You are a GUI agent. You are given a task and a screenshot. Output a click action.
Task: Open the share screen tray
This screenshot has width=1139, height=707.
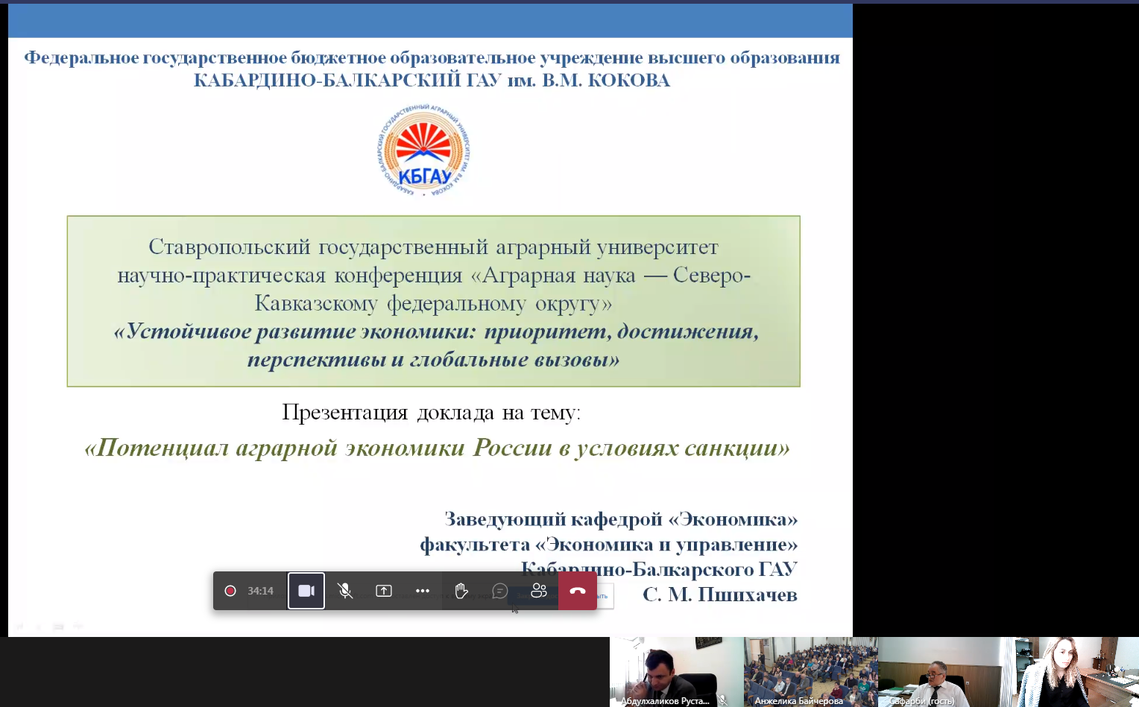384,591
